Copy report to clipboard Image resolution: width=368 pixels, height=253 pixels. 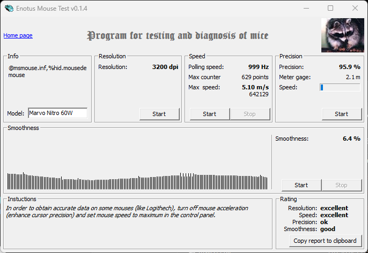click(x=326, y=241)
